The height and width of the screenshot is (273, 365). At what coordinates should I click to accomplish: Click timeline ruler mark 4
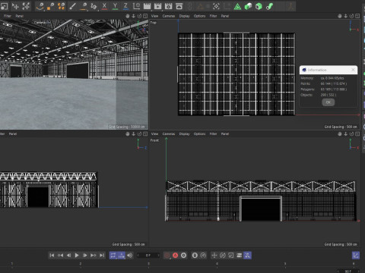click(217, 264)
